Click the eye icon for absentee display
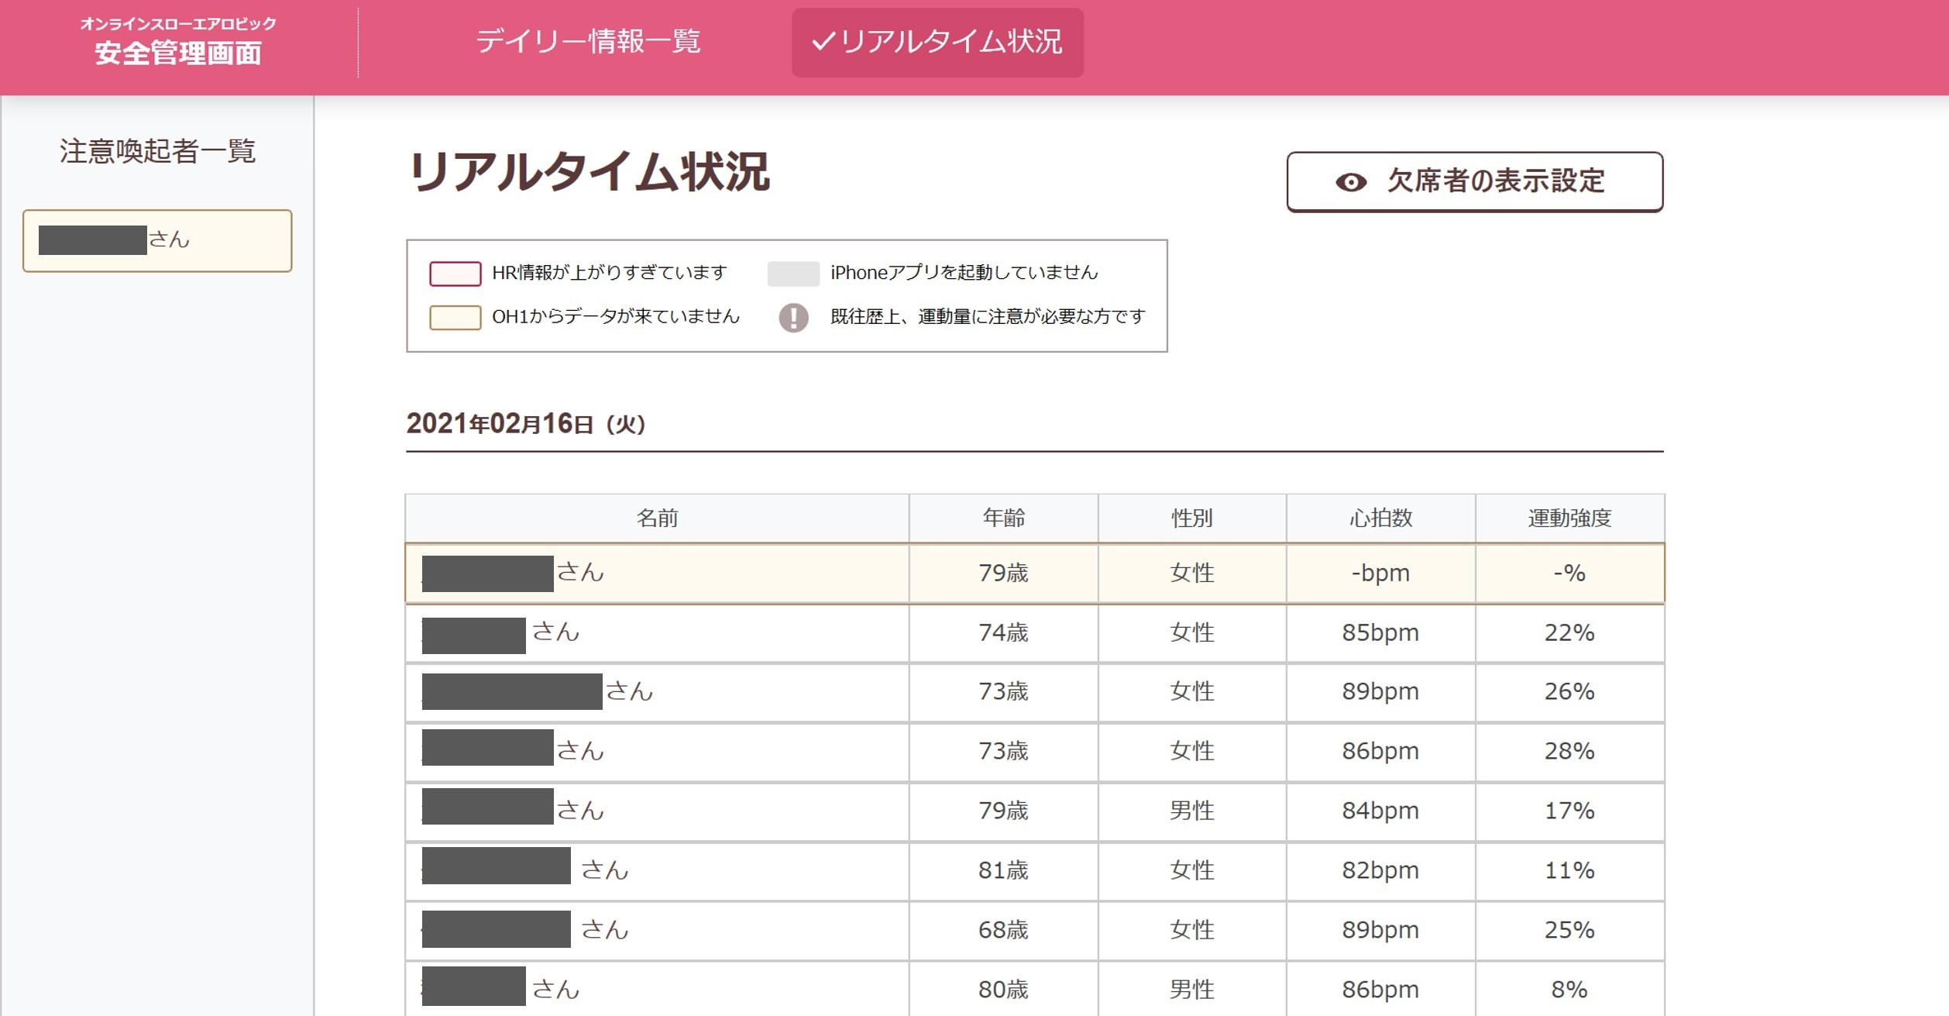Image resolution: width=1949 pixels, height=1016 pixels. (1350, 182)
